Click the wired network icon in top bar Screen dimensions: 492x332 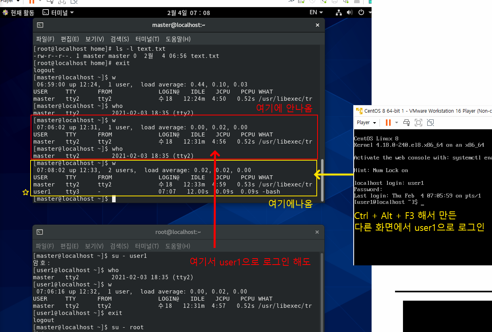[x=339, y=13]
